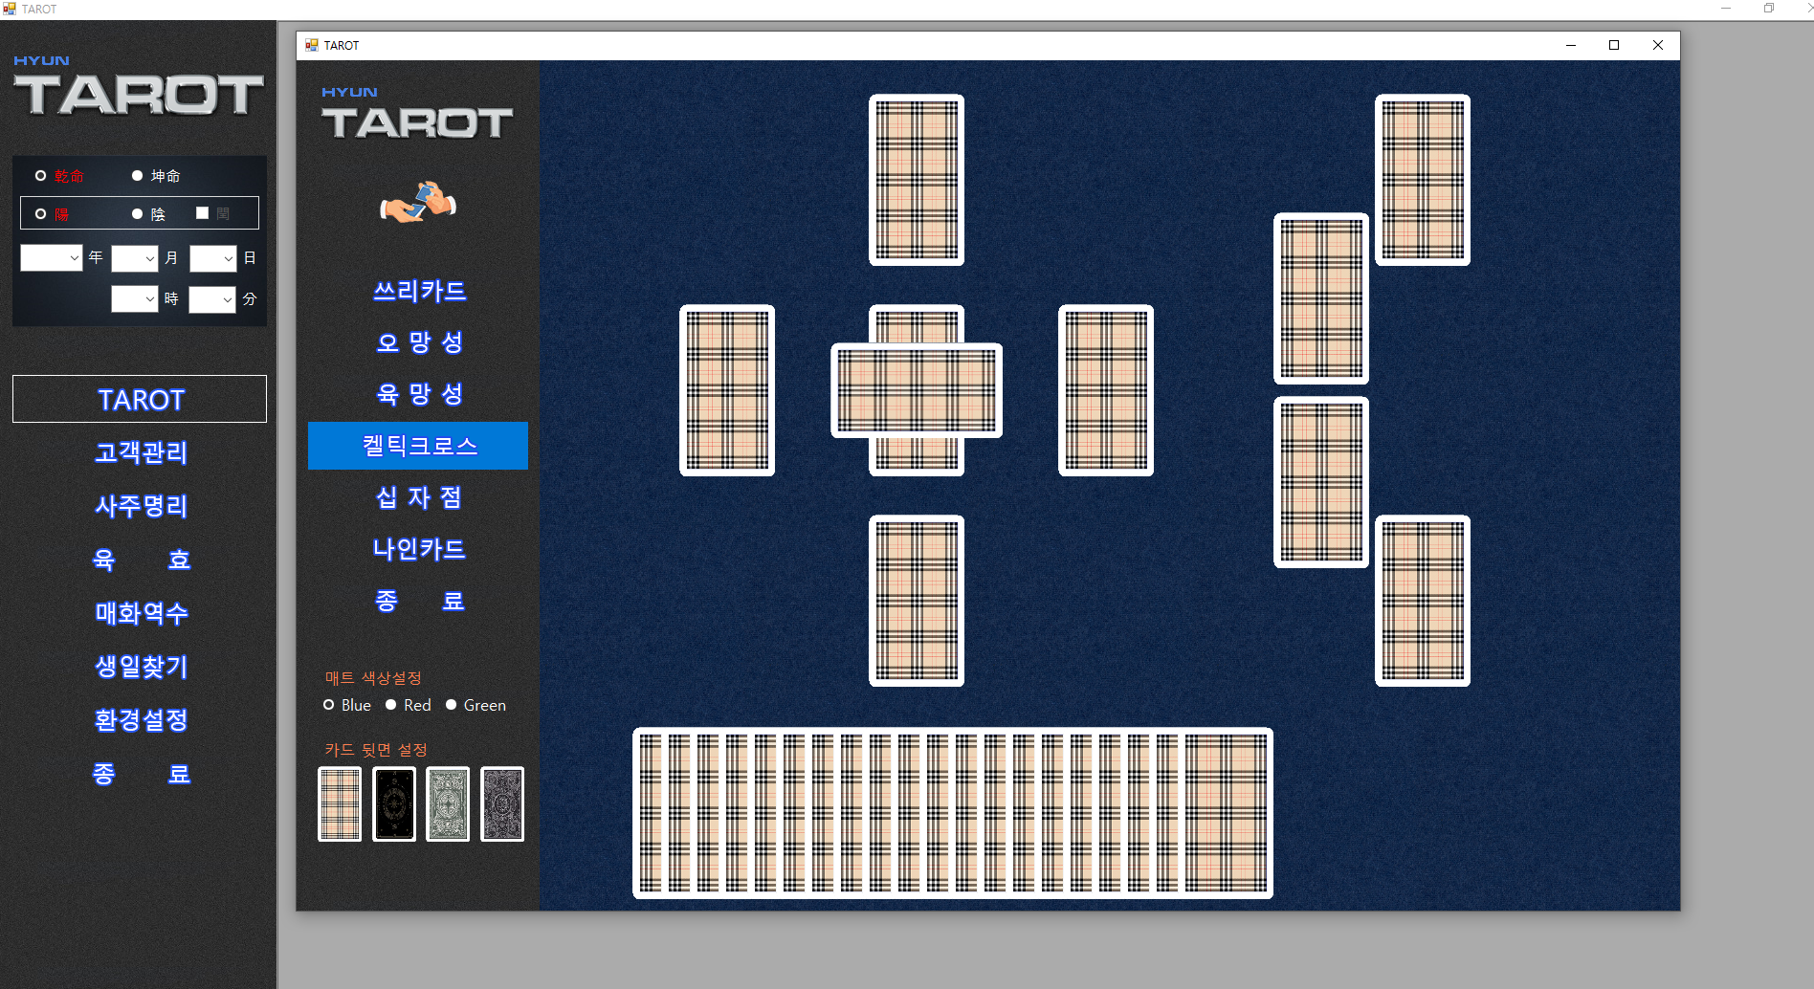The height and width of the screenshot is (989, 1814).
Task: Close the inner TAROT window
Action: 1658,45
